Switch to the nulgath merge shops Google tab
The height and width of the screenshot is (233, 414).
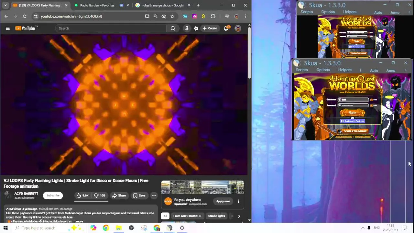coord(162,5)
